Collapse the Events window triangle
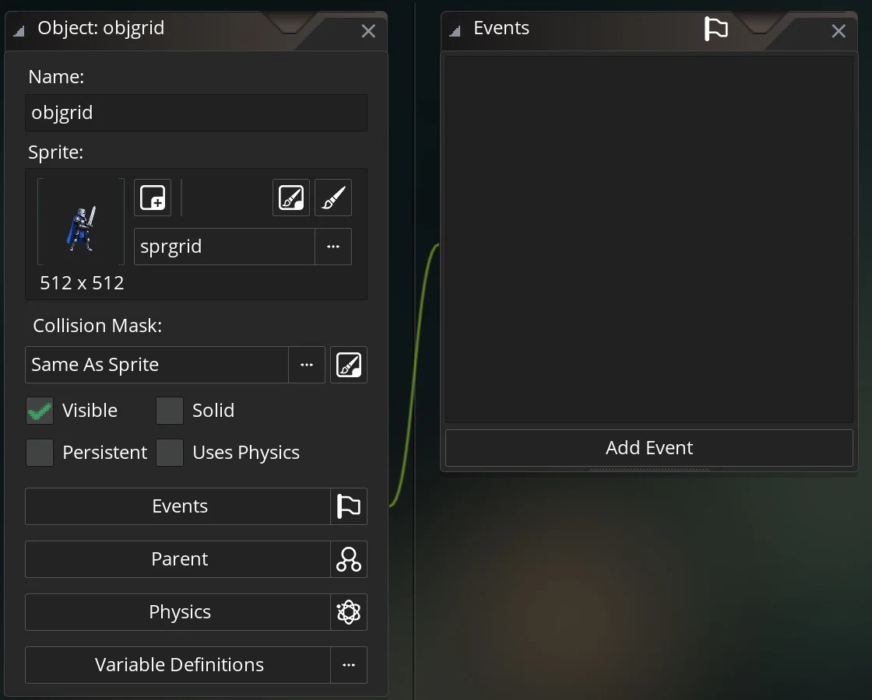The image size is (872, 700). 455,31
